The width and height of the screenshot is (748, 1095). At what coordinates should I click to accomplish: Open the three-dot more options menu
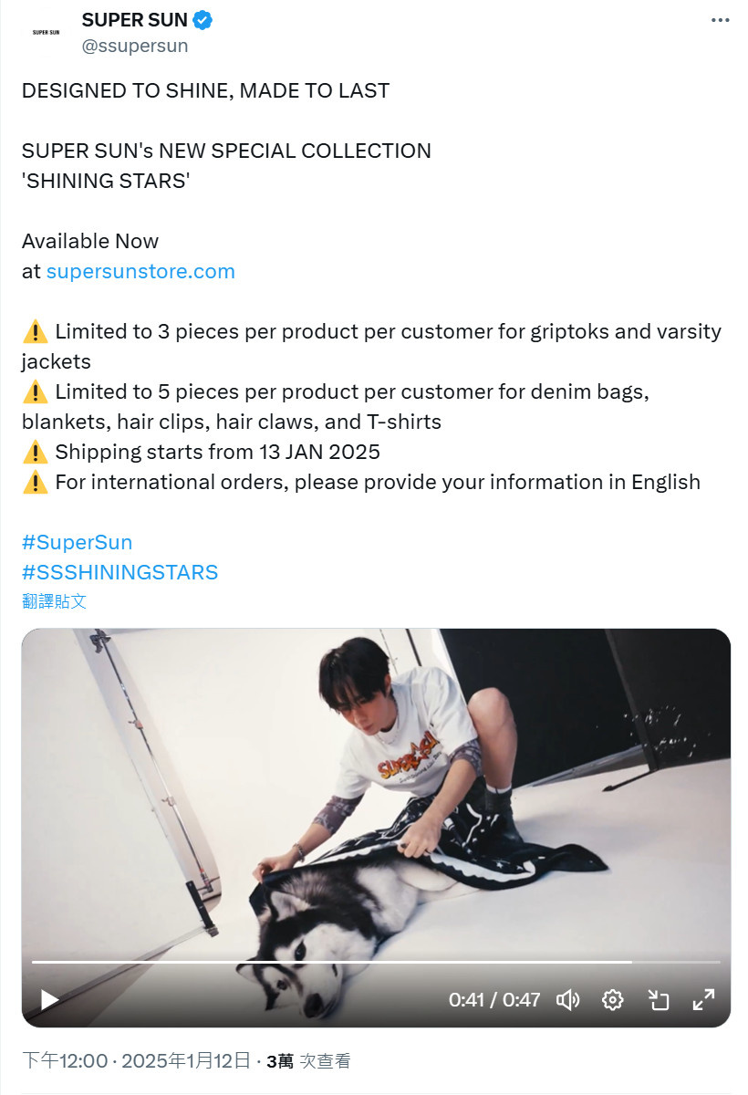(719, 20)
